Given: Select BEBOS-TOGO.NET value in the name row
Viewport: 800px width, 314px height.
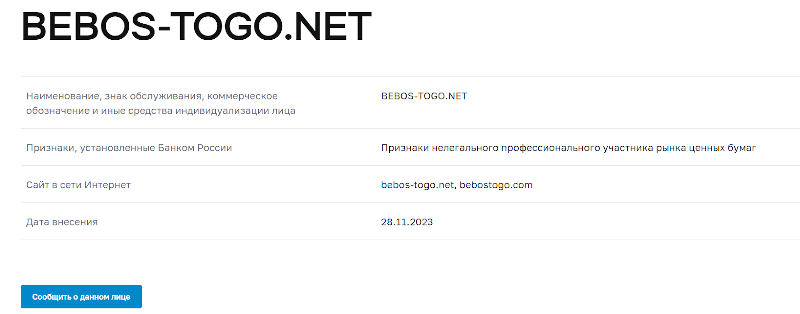Looking at the screenshot, I should (x=424, y=96).
